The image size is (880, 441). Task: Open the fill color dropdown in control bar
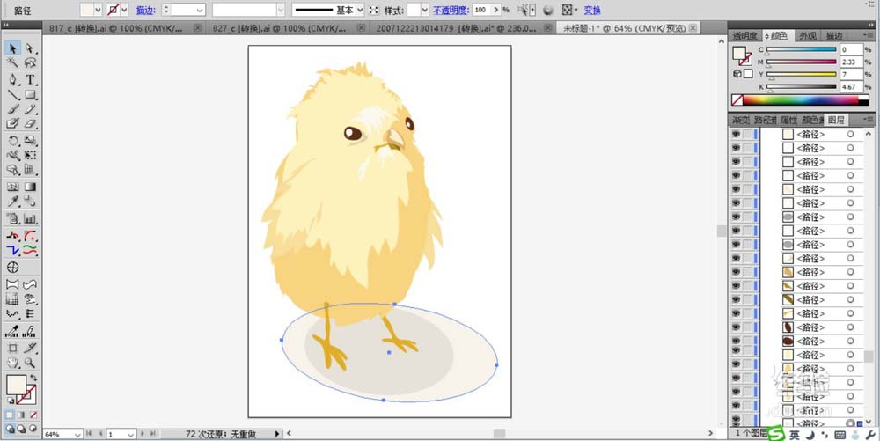[99, 10]
